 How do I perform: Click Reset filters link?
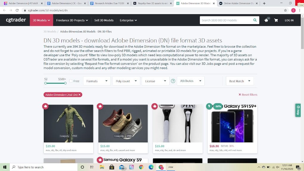pyautogui.click(x=248, y=95)
